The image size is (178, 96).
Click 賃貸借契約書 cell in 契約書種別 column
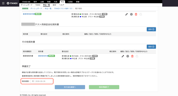pos(28,56)
